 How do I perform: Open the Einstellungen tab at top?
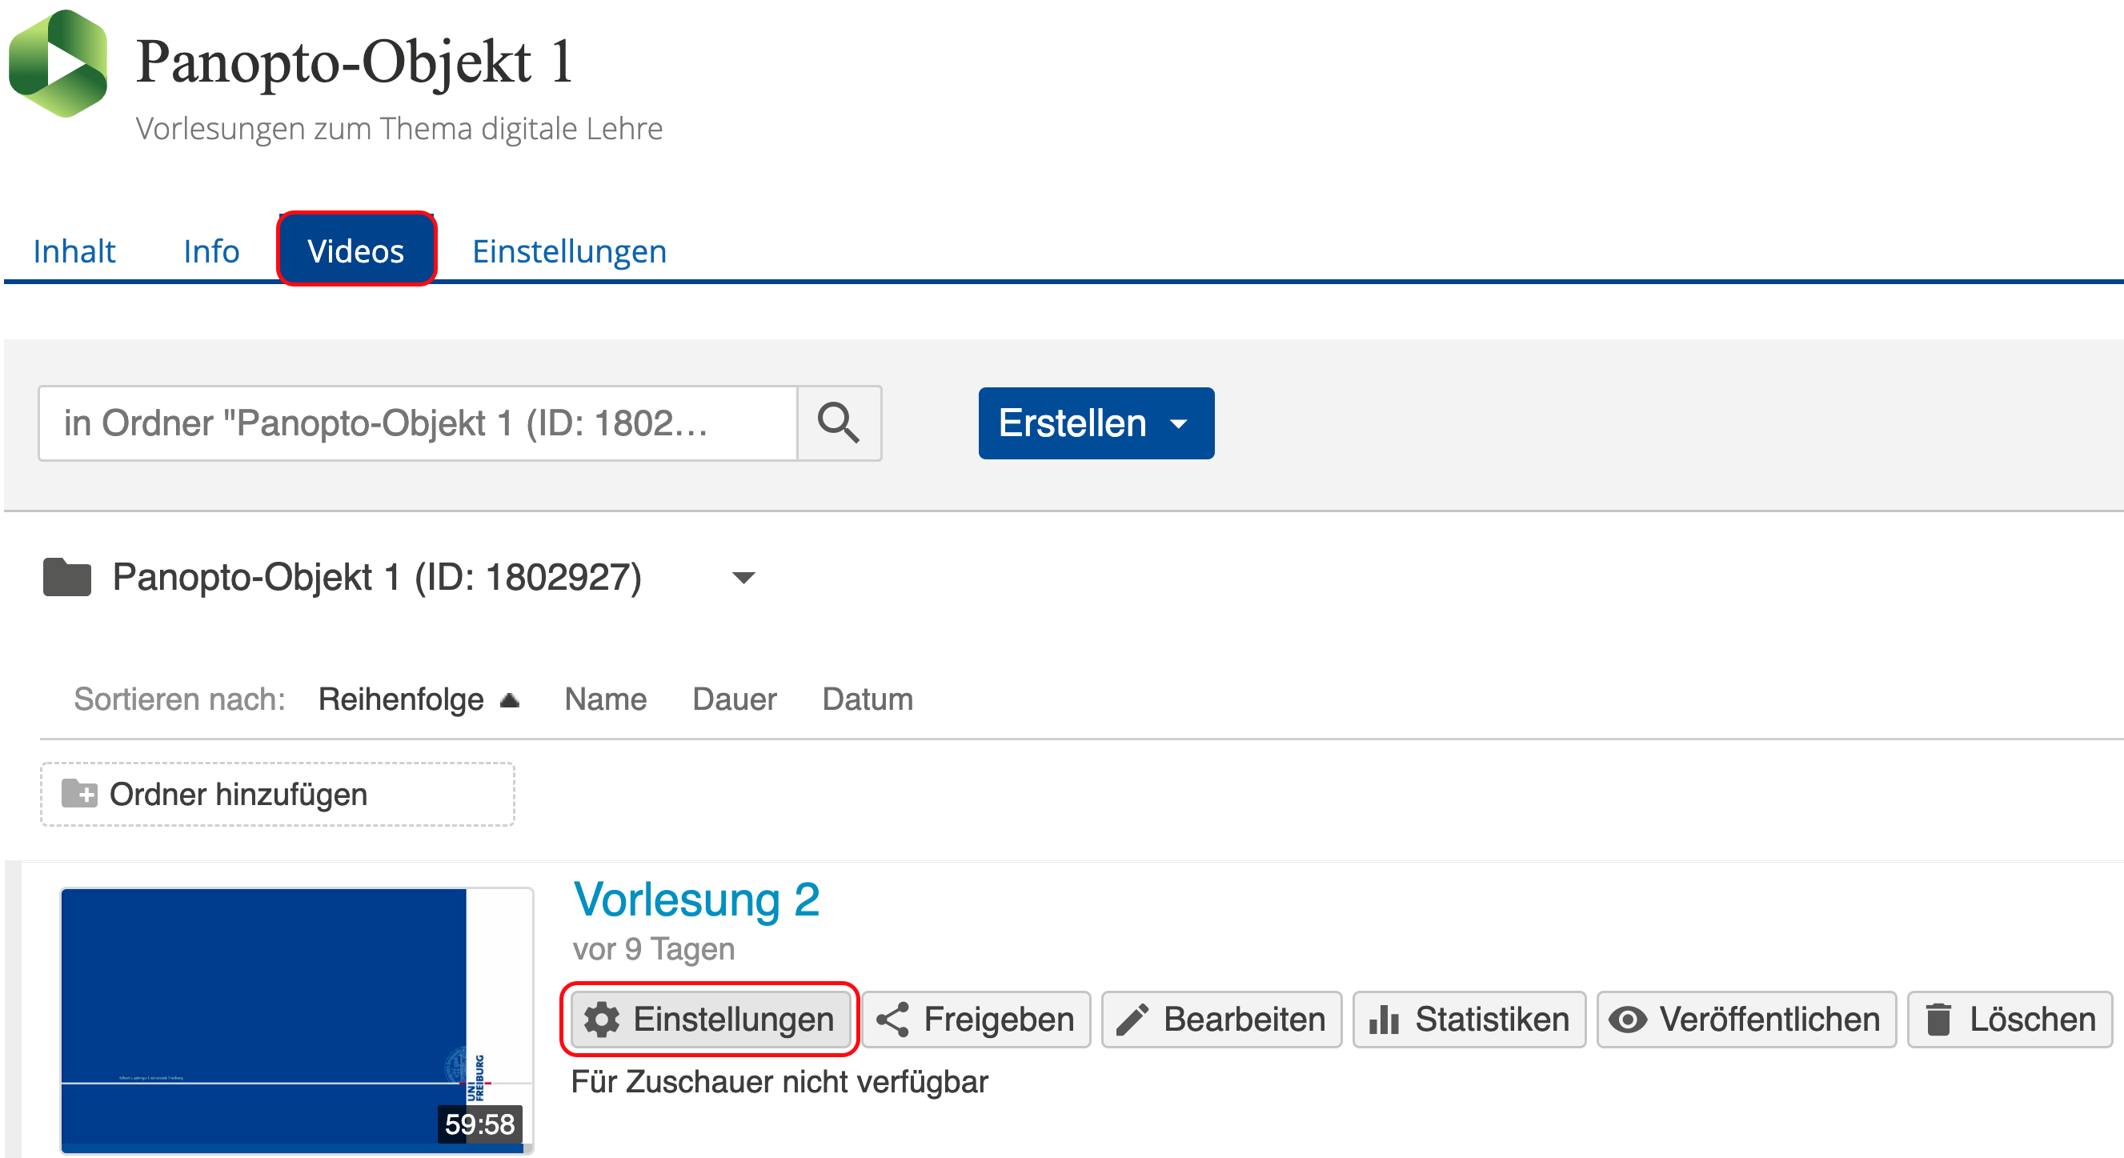pos(570,250)
